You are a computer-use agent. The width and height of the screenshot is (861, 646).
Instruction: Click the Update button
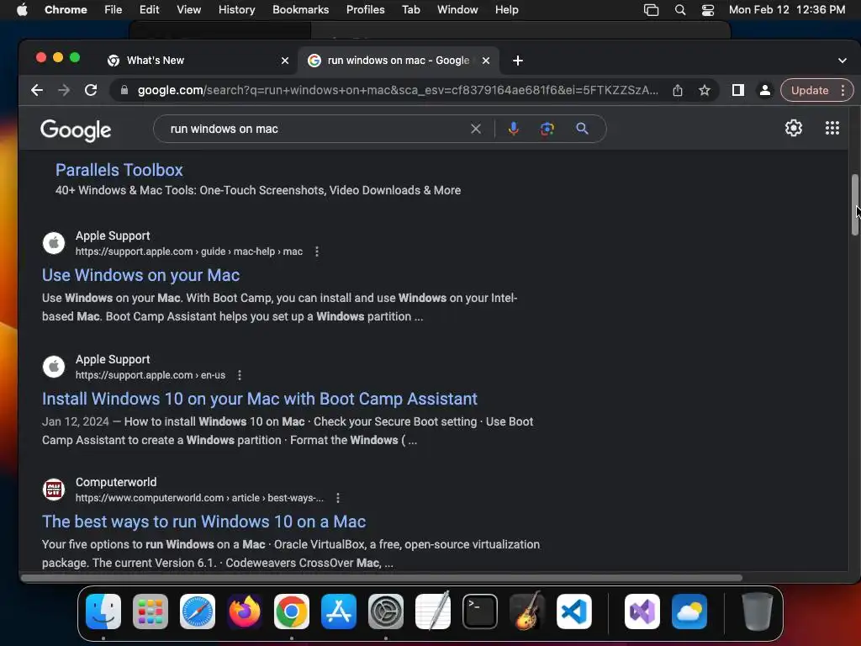click(x=810, y=90)
